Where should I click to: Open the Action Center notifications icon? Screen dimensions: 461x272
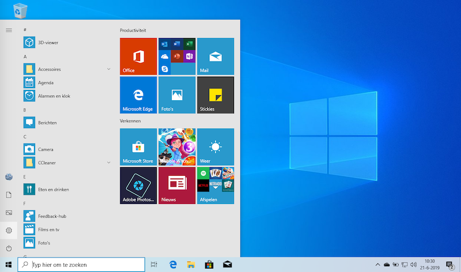[x=449, y=265]
